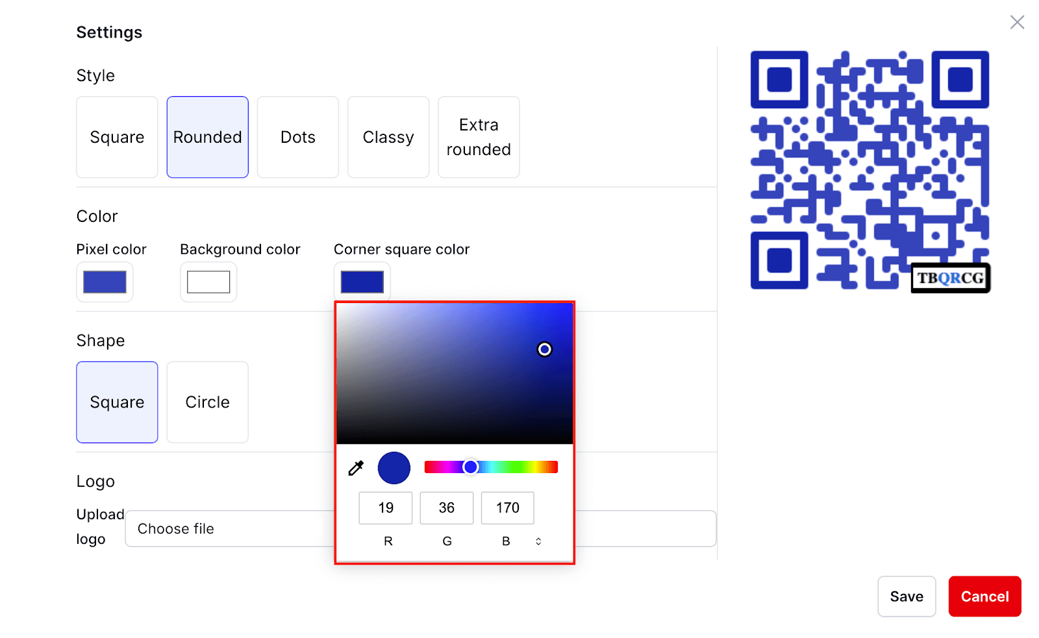Click the saturation field selector circle
This screenshot has width=1039, height=638.
545,349
